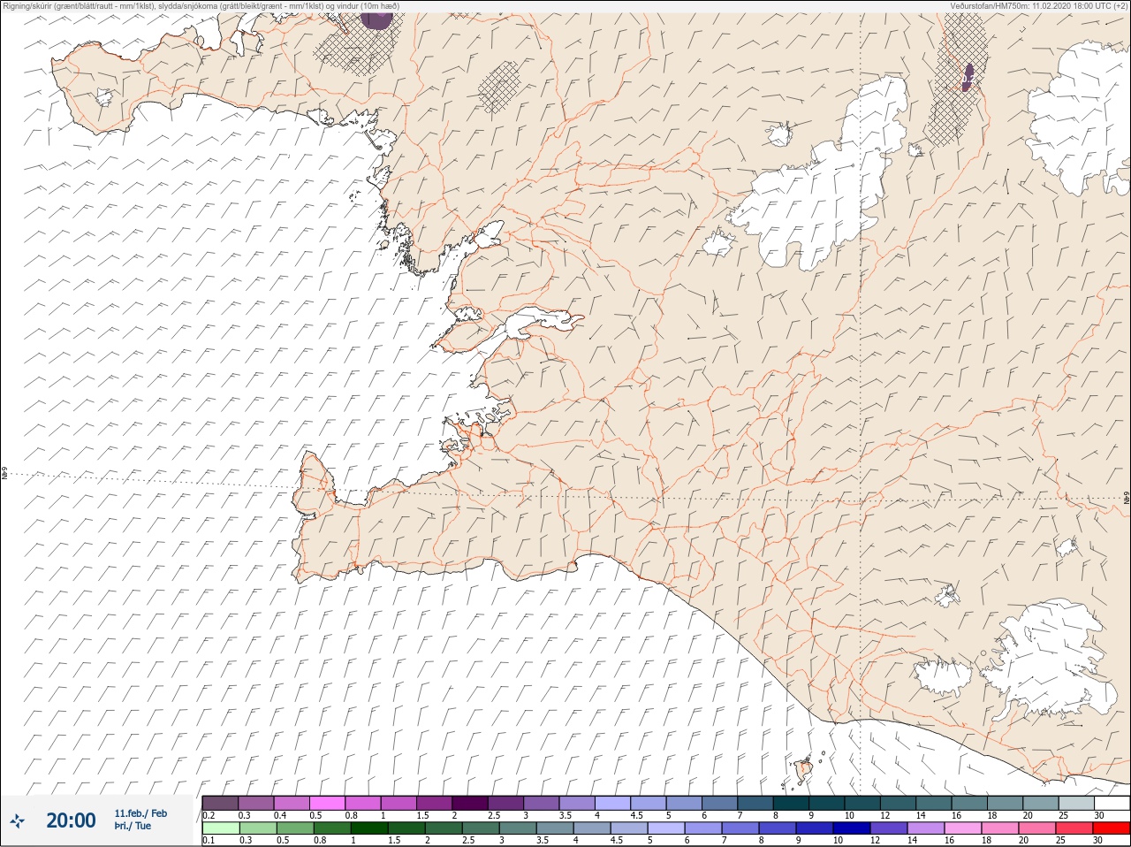Pick the dark teal top-row swatch at 9
The height and width of the screenshot is (847, 1131).
[x=827, y=803]
